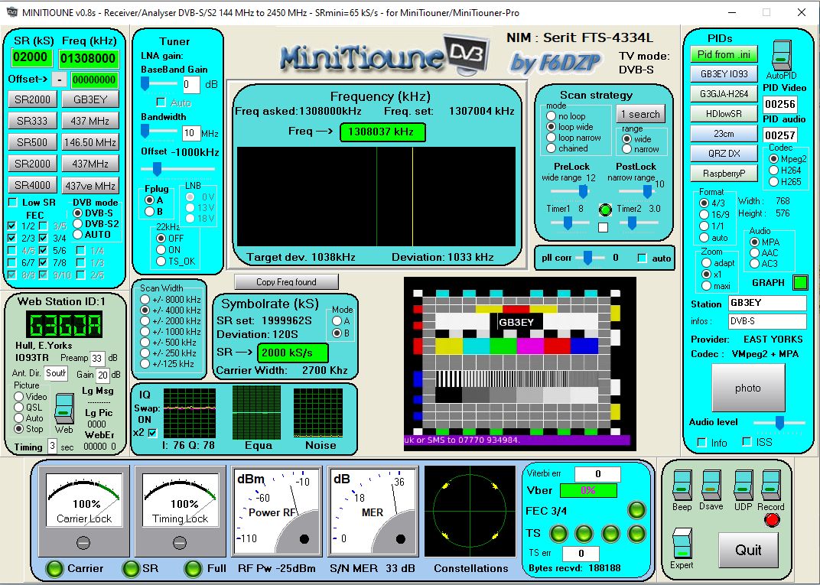Select AUTO DVB mode radio button

78,235
